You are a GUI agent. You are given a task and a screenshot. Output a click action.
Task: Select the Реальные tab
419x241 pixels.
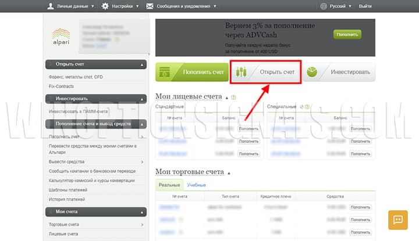click(x=169, y=185)
